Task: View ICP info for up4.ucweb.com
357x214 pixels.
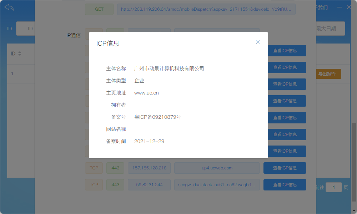Action: 285,168
